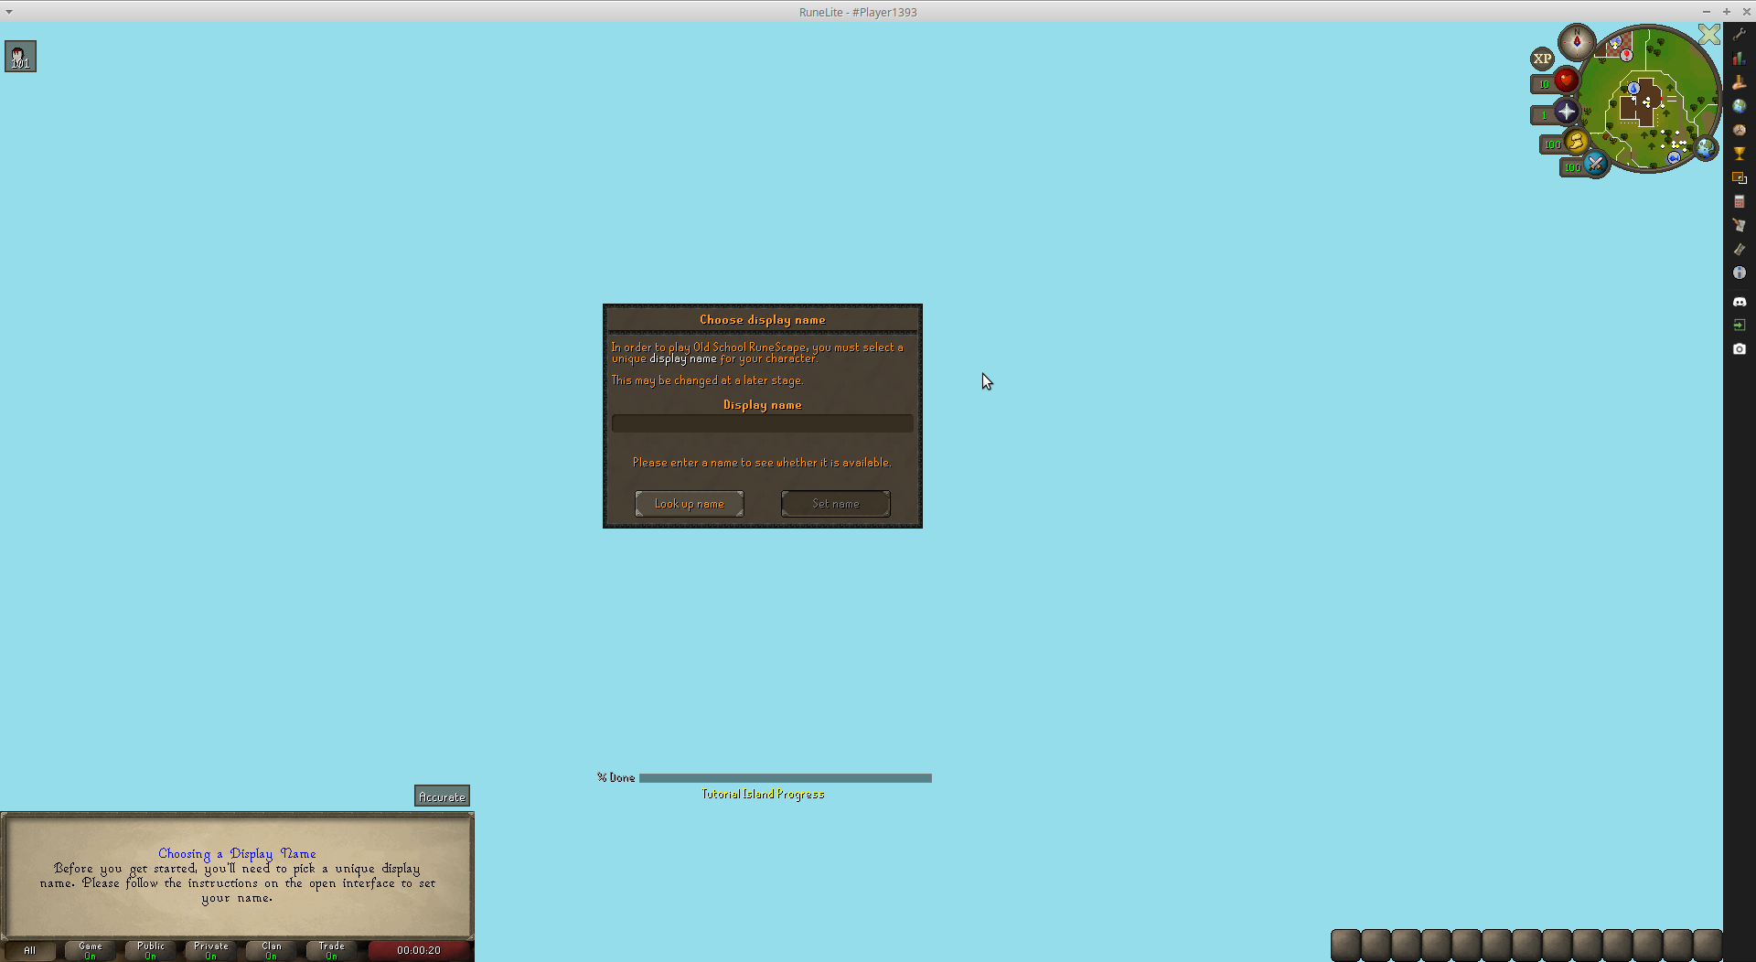Open the world map globe orb

[1706, 148]
